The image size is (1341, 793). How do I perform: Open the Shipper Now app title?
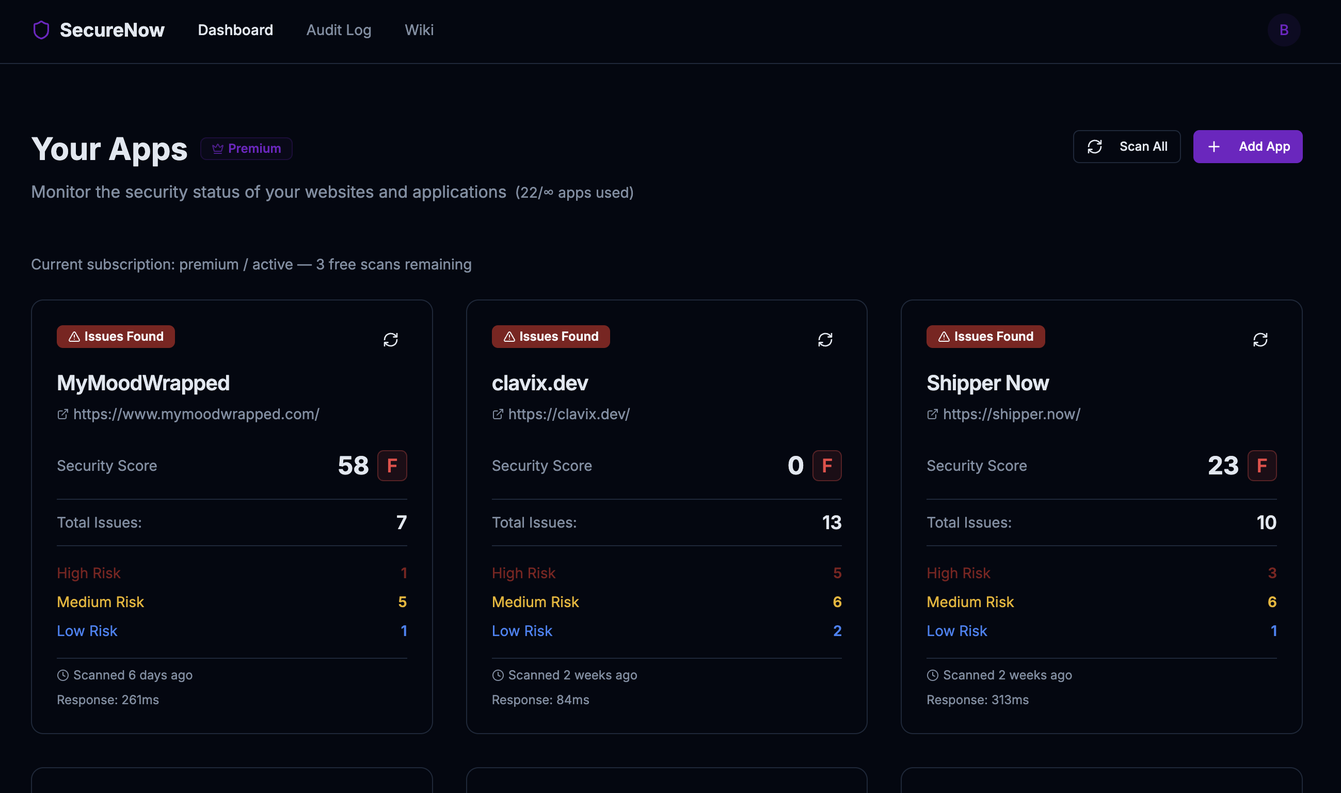tap(987, 383)
